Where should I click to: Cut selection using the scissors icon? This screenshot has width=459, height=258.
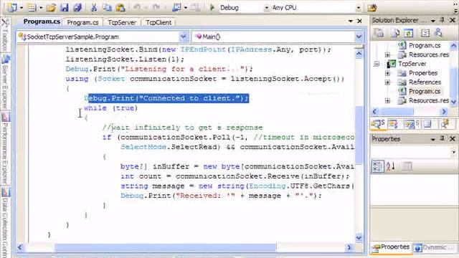point(94,8)
